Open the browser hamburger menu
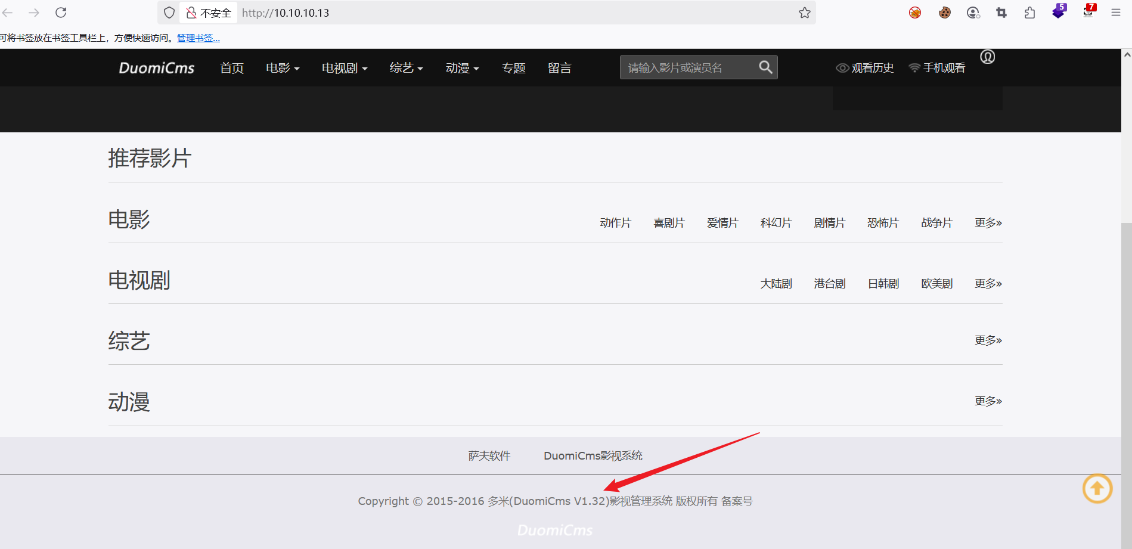1132x549 pixels. pyautogui.click(x=1116, y=13)
